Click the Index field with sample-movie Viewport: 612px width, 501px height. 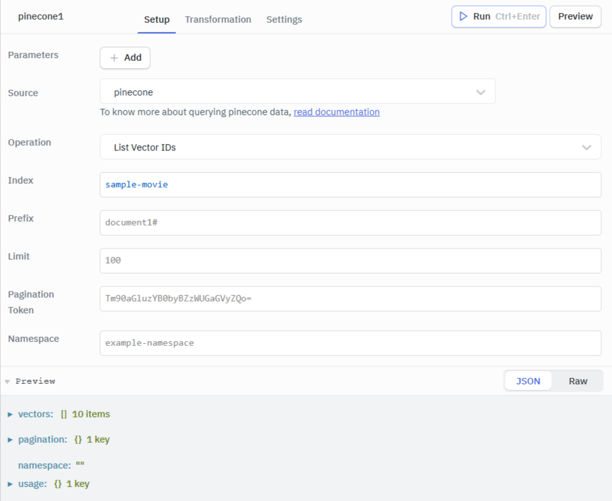pos(350,184)
